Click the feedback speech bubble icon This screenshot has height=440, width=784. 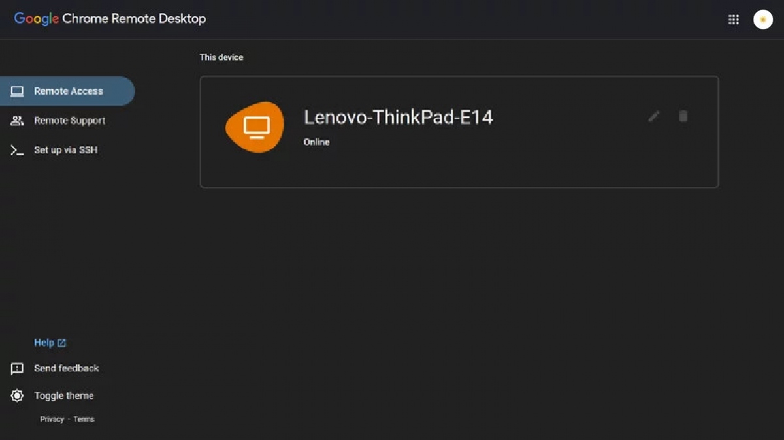(17, 369)
